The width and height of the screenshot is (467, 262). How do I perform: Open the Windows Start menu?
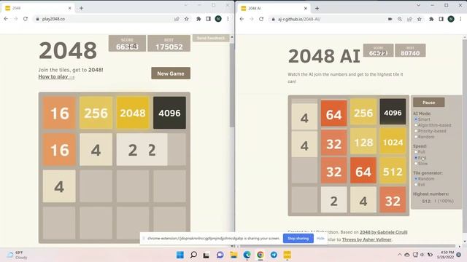point(180,255)
